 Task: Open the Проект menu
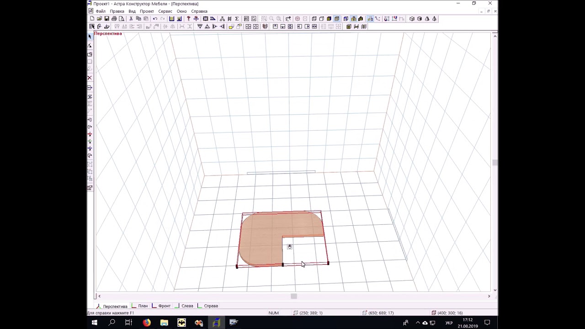click(147, 11)
